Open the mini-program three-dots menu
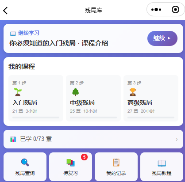The image size is (185, 182). point(156,10)
